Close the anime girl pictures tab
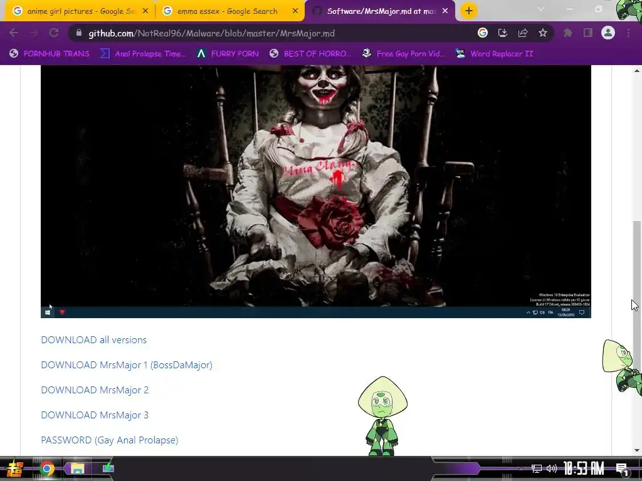This screenshot has height=481, width=642. coord(145,11)
